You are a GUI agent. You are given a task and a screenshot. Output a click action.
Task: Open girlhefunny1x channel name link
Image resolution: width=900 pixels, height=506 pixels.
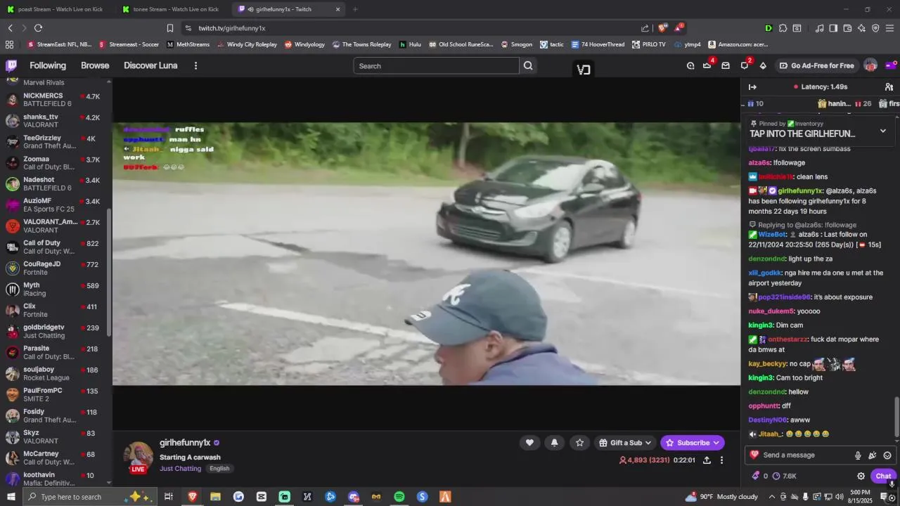[x=185, y=443]
